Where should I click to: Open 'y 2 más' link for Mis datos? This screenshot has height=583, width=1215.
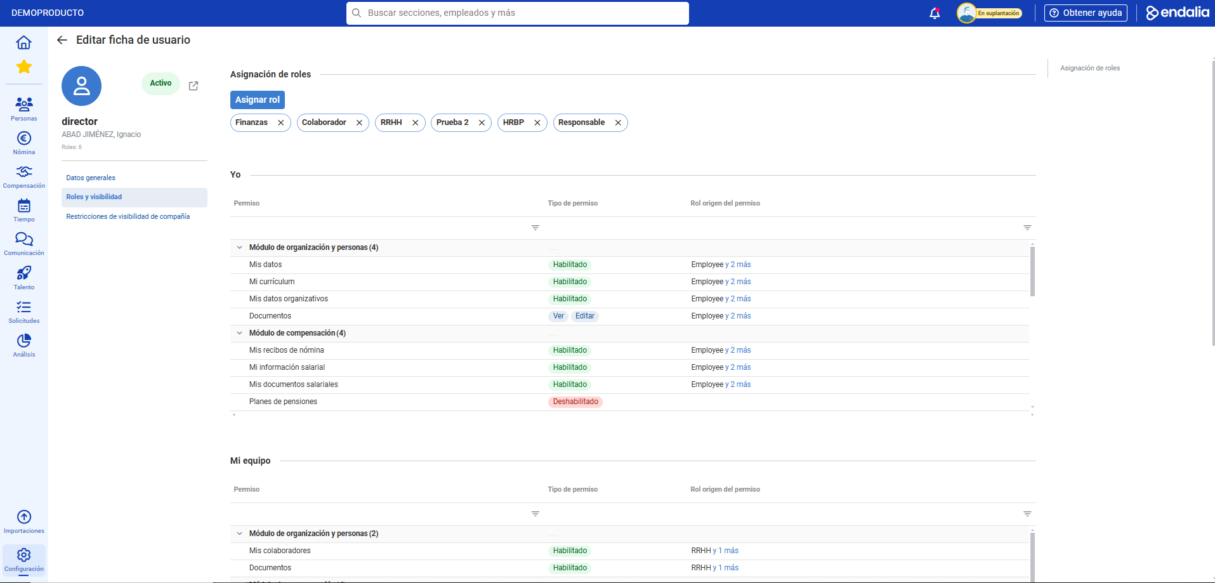(x=738, y=265)
